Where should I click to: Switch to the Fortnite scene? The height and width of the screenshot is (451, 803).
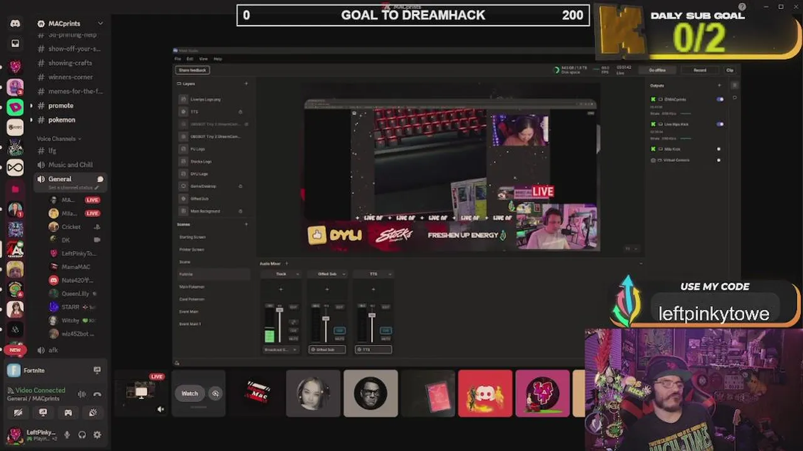213,274
